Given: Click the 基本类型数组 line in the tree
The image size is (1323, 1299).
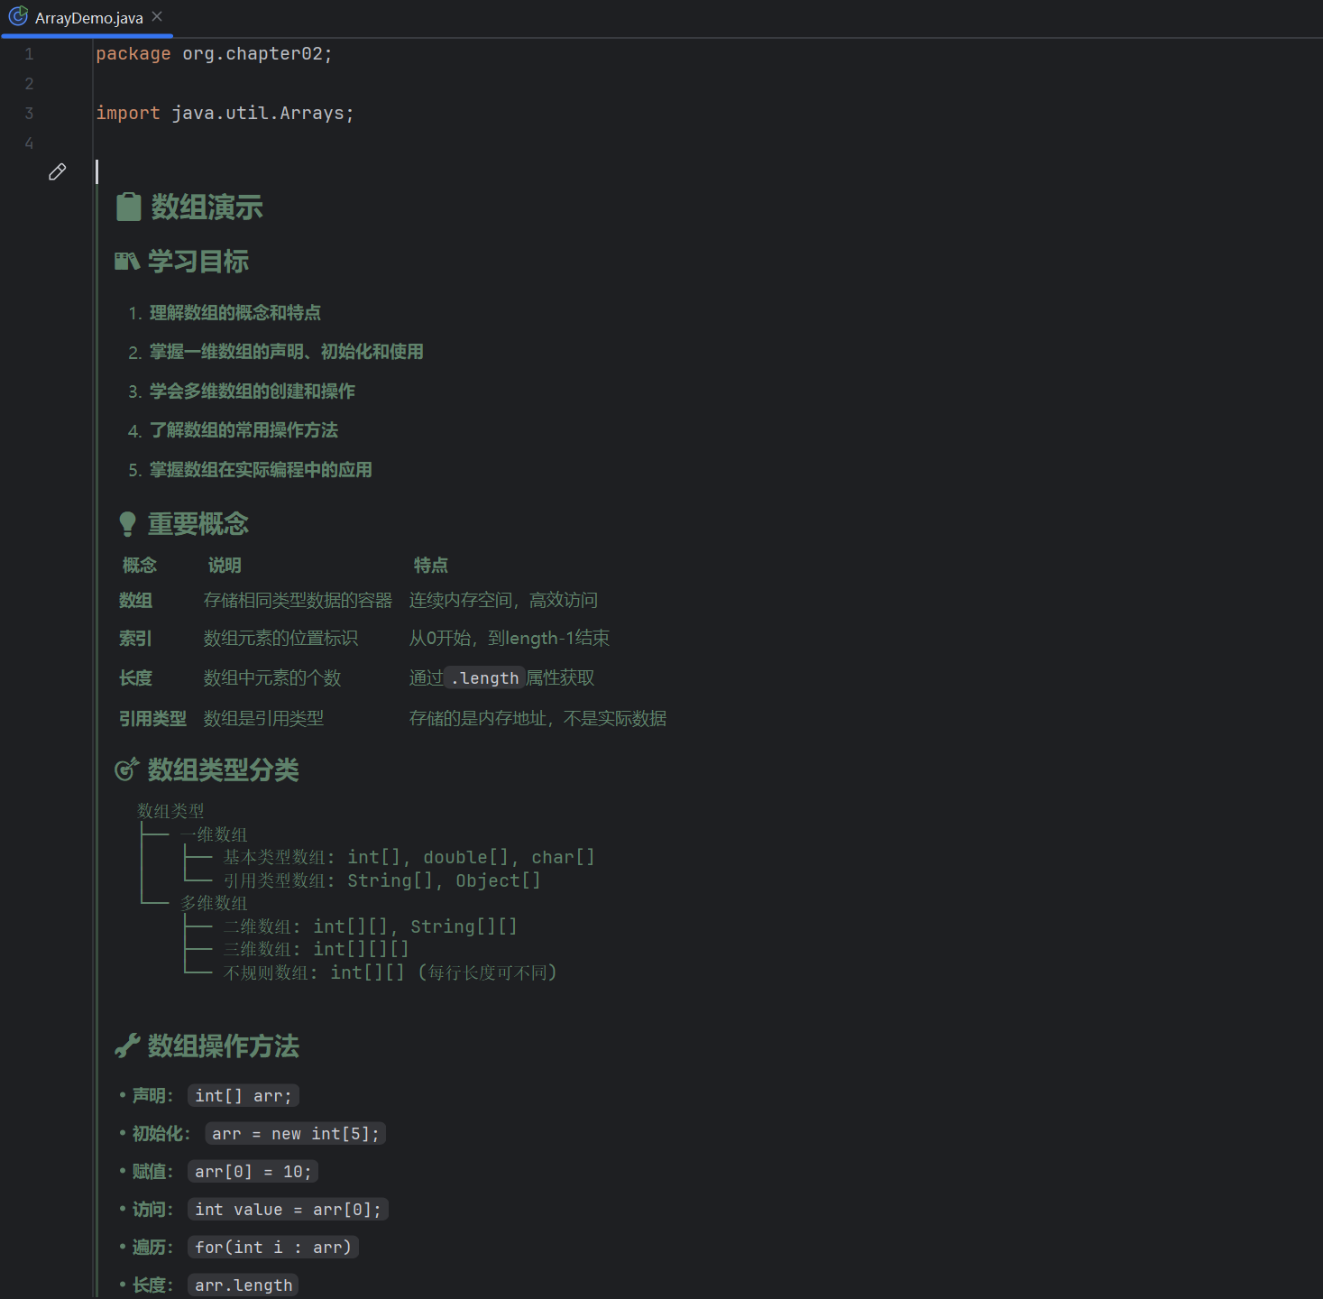Looking at the screenshot, I should tap(409, 858).
